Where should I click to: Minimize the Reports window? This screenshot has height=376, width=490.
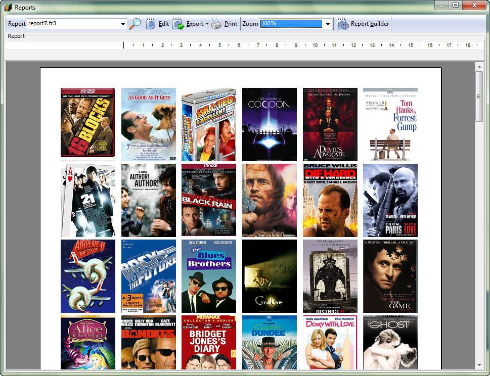pos(441,5)
